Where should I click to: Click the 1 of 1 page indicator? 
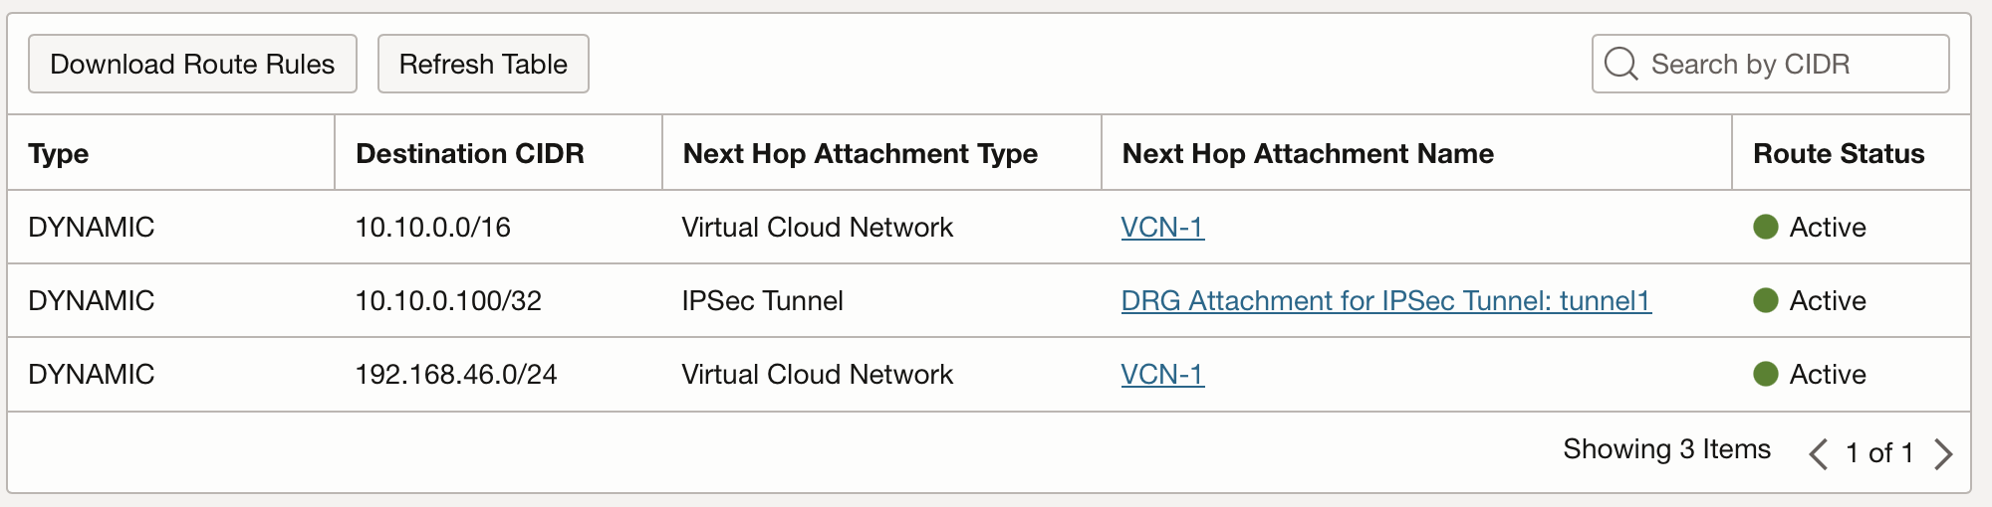tap(1879, 453)
